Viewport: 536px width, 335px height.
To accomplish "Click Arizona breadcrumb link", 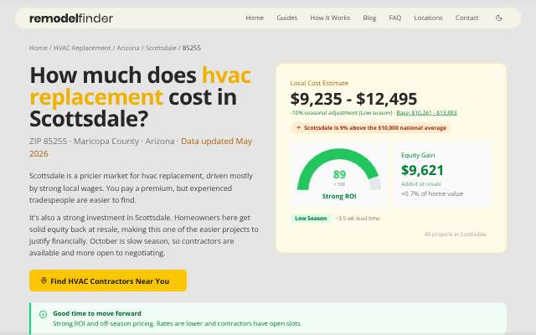I will 128,48.
